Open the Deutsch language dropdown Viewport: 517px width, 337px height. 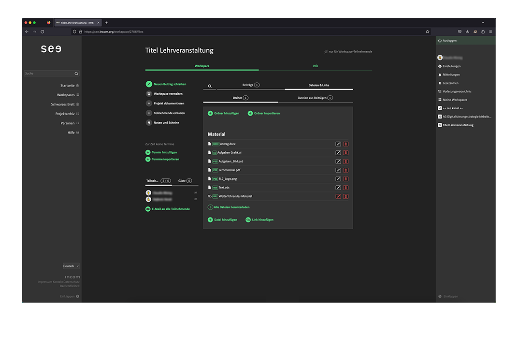71,266
